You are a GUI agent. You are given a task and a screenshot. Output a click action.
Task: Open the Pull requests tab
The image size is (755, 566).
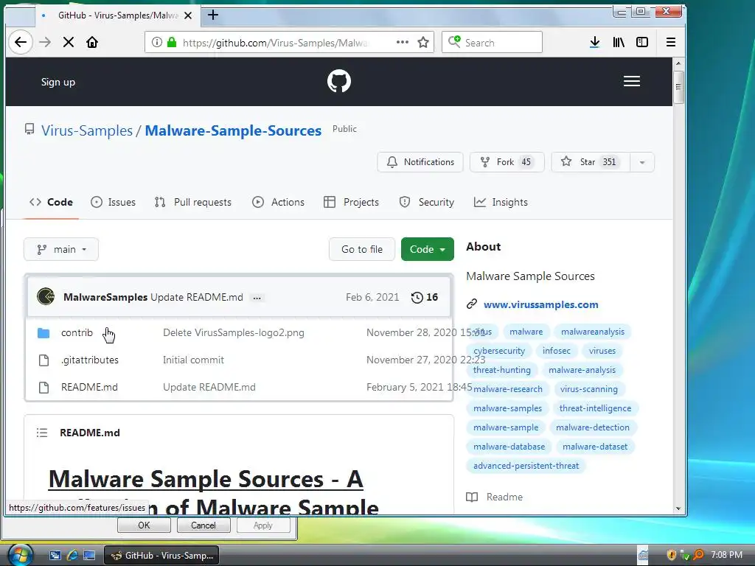coord(192,202)
